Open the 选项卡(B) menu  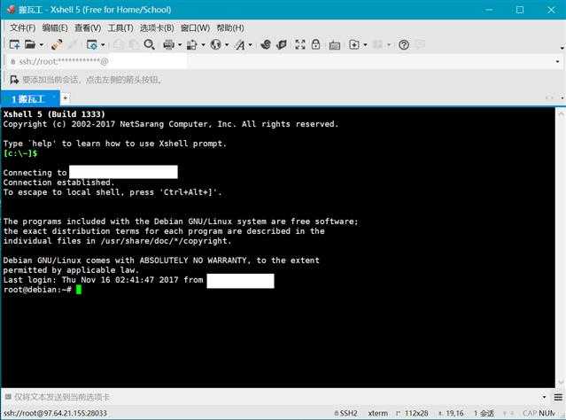click(x=157, y=27)
